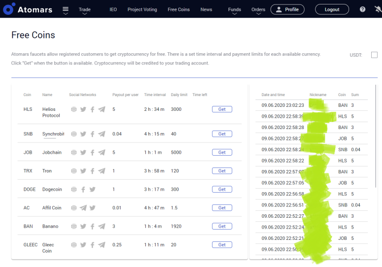Click the payout history scrollbar
This screenshot has width=382, height=267.
click(376, 136)
